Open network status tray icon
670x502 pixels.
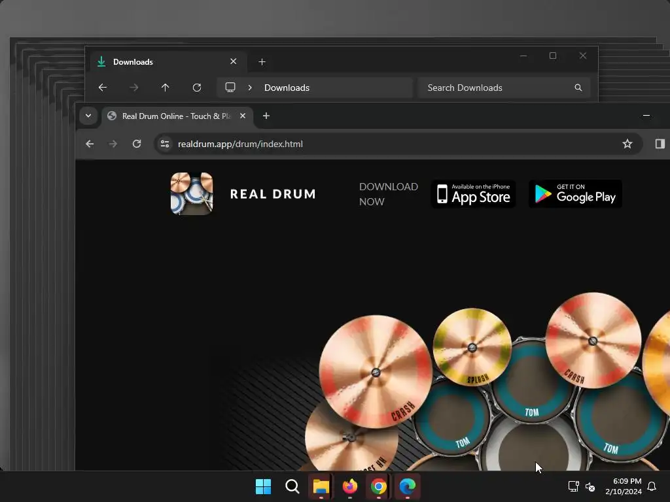[573, 486]
